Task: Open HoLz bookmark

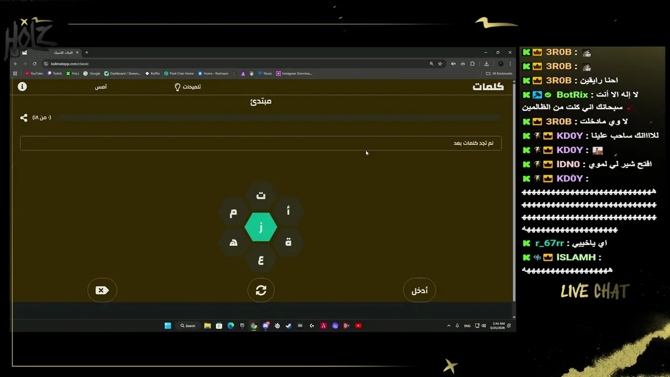Action: 73,73
